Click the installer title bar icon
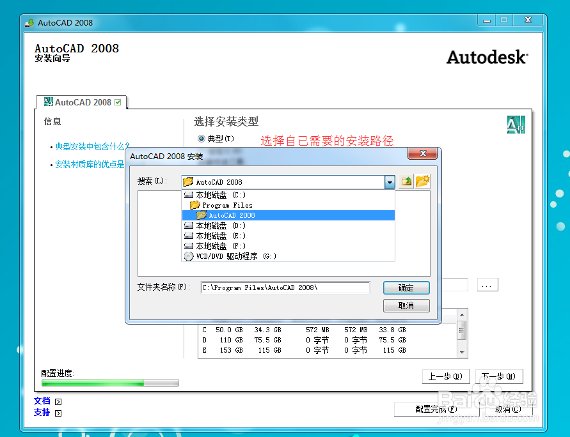The height and width of the screenshot is (437, 570). tap(29, 23)
